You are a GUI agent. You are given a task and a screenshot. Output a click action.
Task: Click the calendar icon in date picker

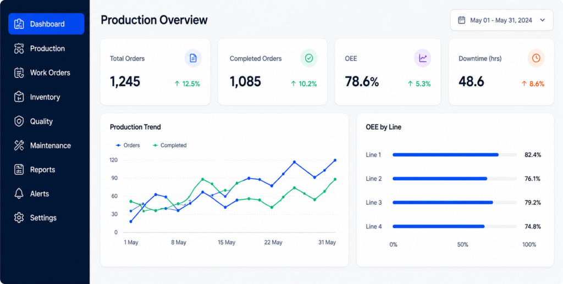click(x=462, y=20)
